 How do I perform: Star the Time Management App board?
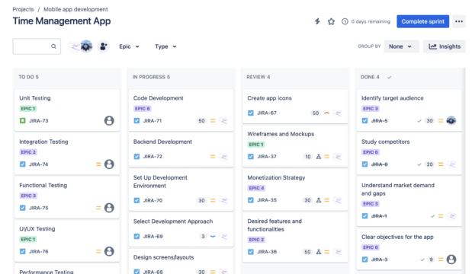[331, 21]
